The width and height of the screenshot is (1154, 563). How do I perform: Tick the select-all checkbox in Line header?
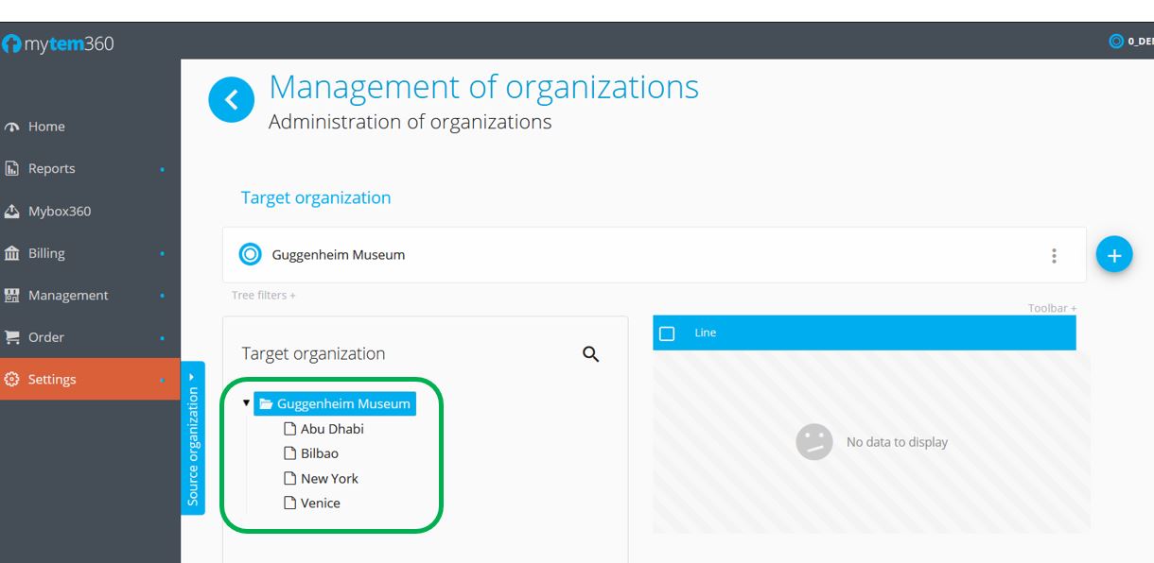(x=667, y=333)
